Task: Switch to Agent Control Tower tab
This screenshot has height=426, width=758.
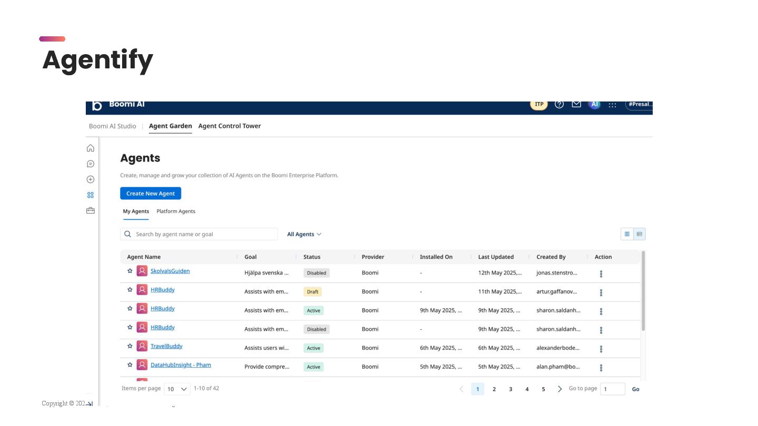Action: coord(230,126)
